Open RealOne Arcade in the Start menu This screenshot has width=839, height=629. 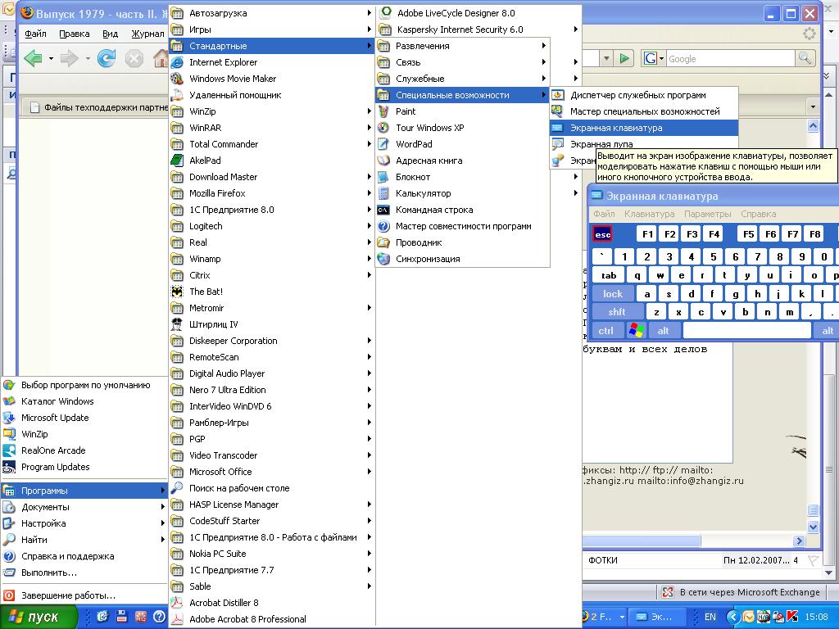click(84, 450)
